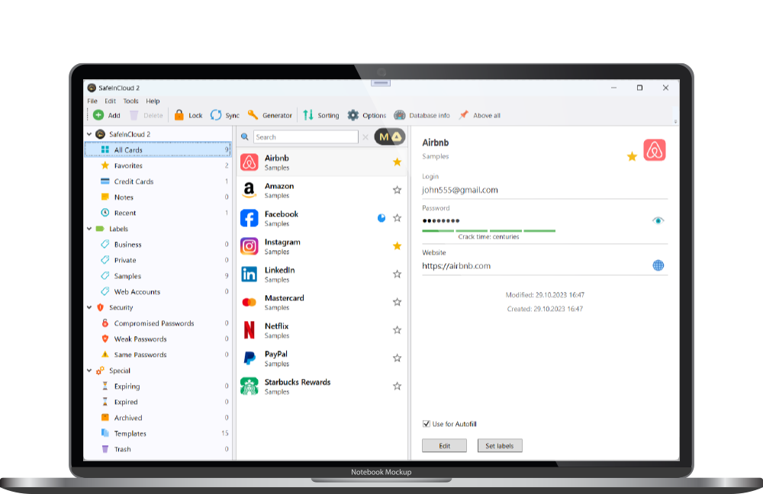Select the LinkedIn card icon

coord(250,274)
